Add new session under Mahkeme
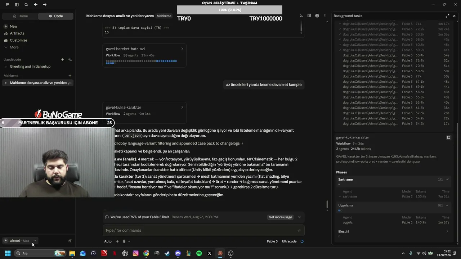461x259 pixels. click(70, 76)
